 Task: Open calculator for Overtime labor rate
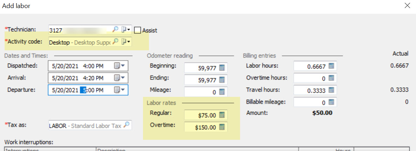(222, 127)
